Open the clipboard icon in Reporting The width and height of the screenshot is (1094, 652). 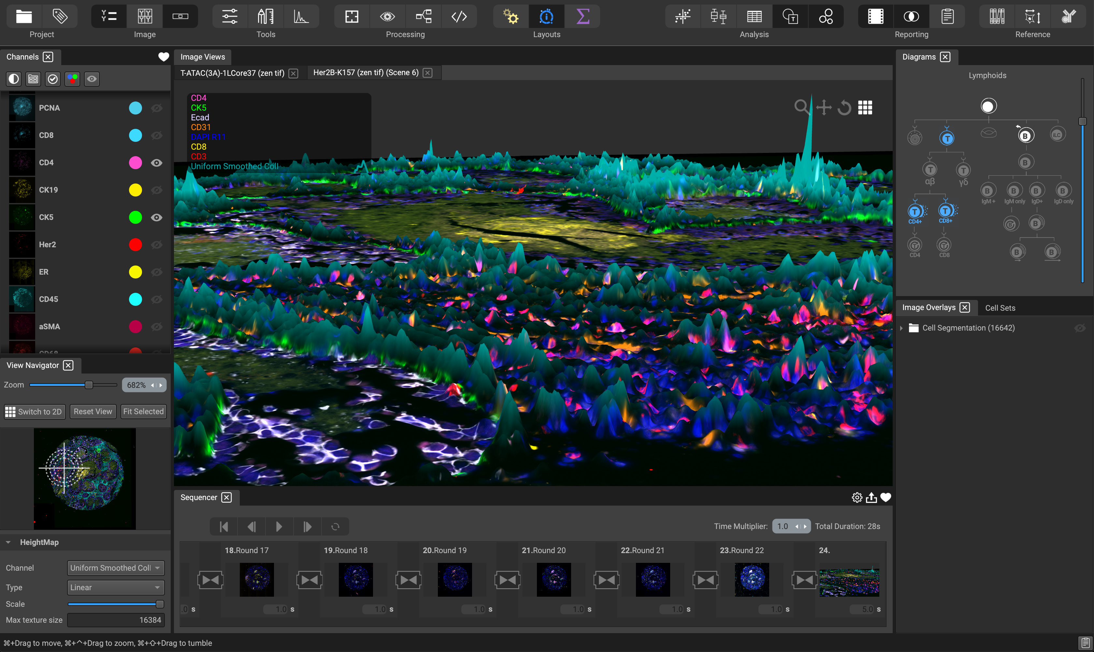click(947, 17)
